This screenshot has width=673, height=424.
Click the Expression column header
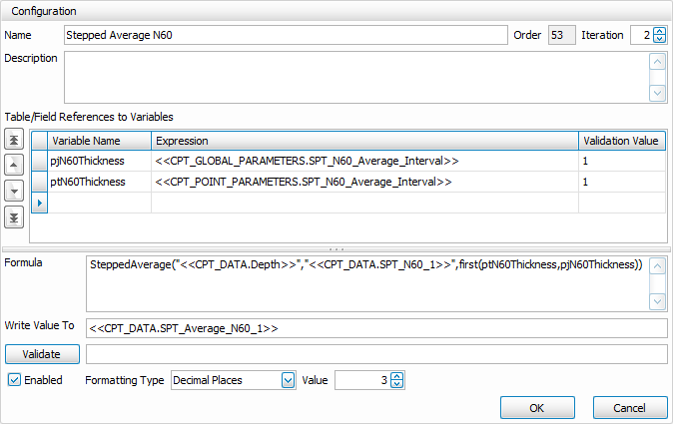364,141
